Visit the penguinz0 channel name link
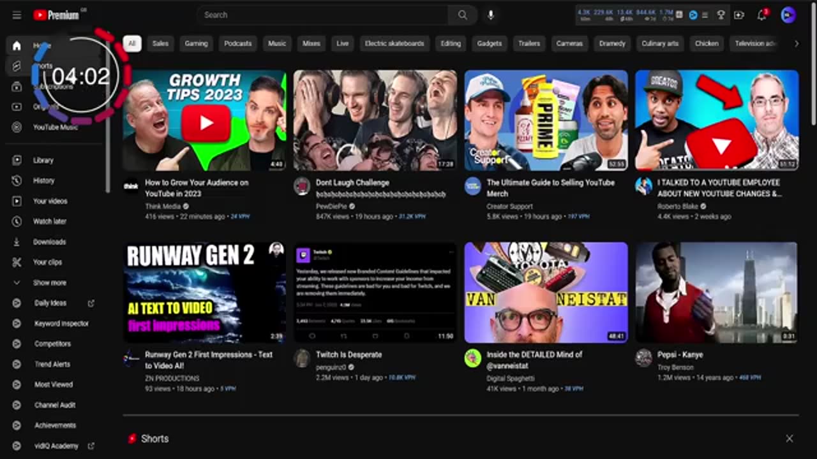Image resolution: width=817 pixels, height=459 pixels. click(x=332, y=367)
